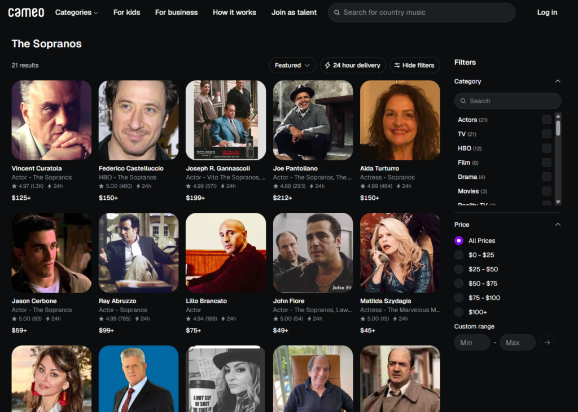Click the 21 results count text

pos(25,65)
